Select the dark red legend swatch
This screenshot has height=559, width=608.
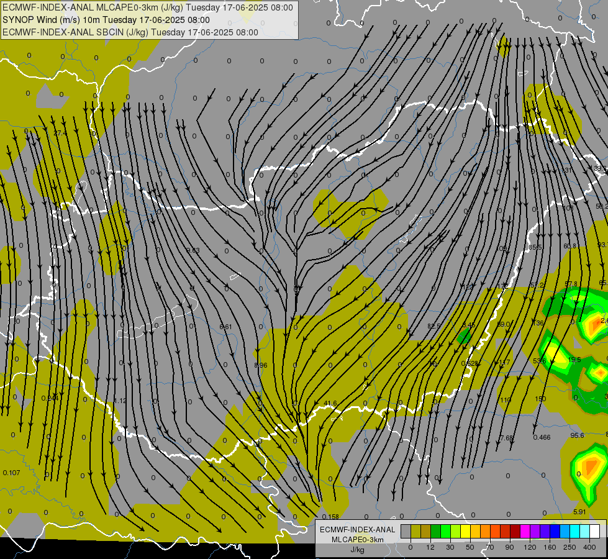click(515, 531)
